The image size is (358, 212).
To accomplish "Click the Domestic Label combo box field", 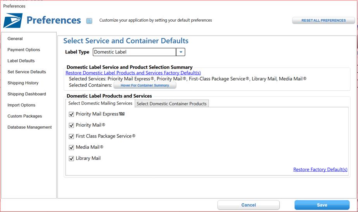I will pos(135,52).
